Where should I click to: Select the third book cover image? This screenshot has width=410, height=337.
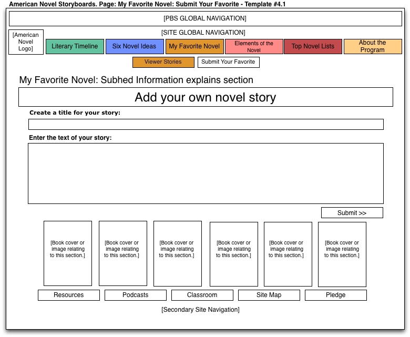pos(177,253)
